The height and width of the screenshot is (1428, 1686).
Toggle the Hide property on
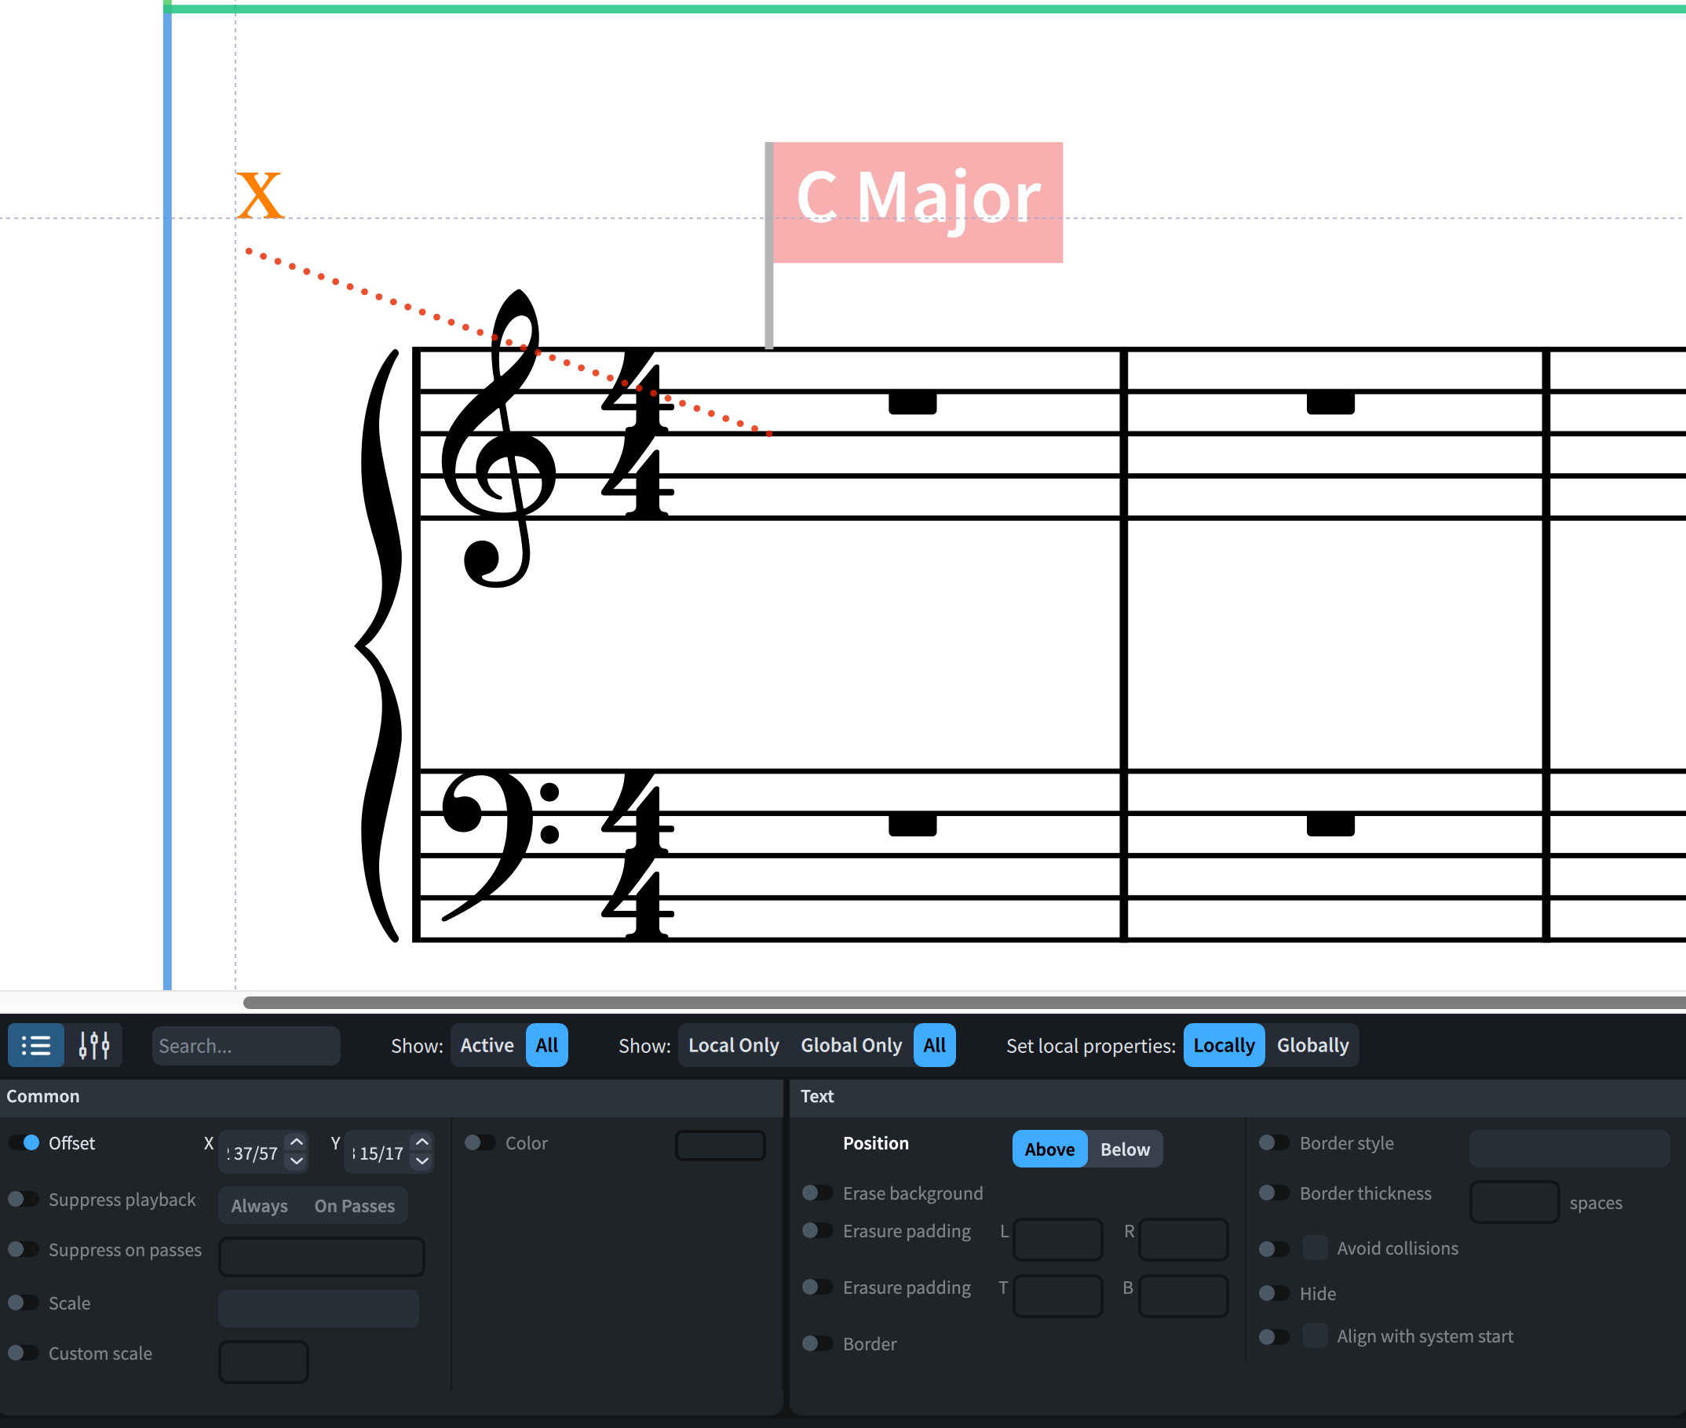[1274, 1293]
